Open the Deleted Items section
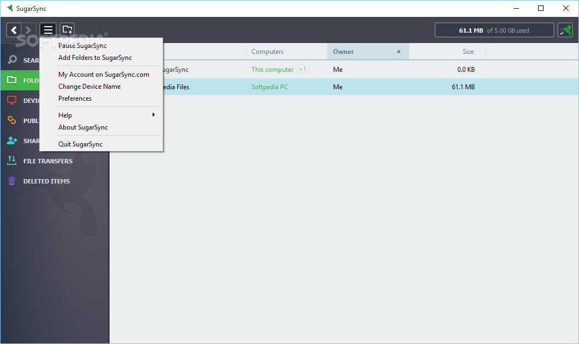Screen dimensions: 579x344 coord(46,181)
